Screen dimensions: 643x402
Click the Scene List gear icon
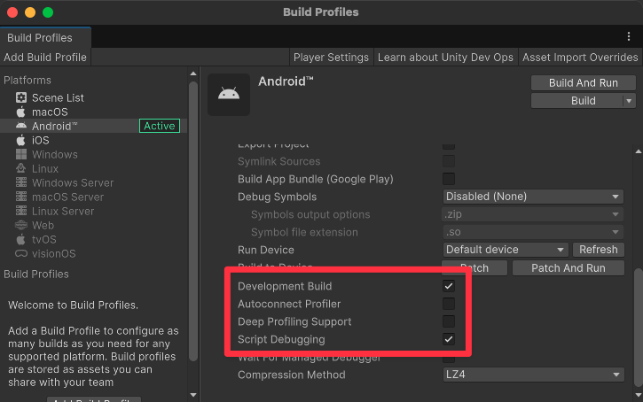click(x=21, y=97)
